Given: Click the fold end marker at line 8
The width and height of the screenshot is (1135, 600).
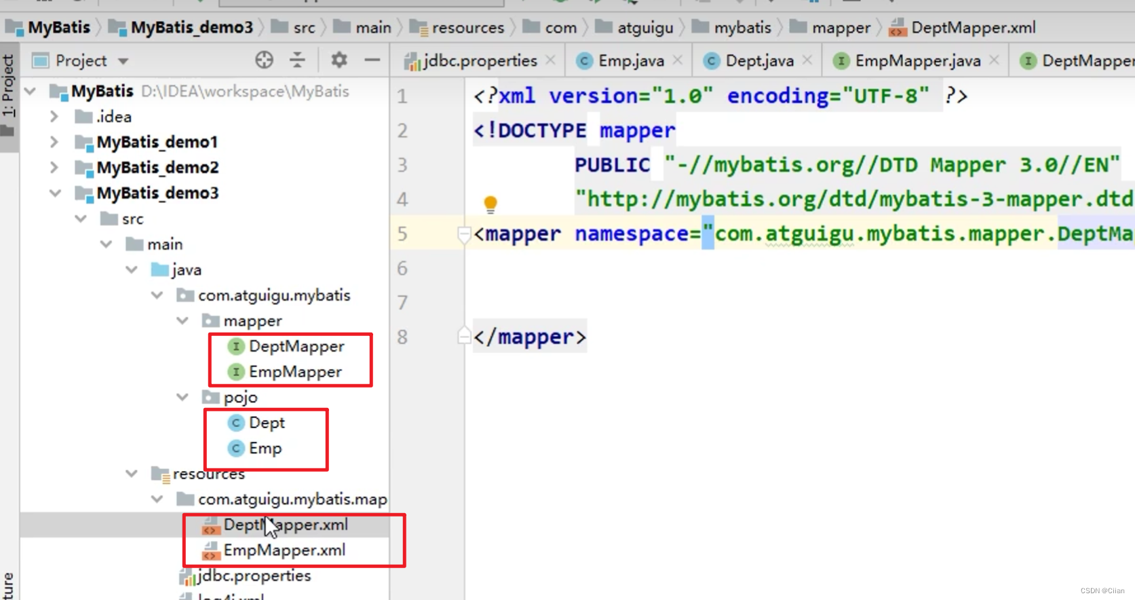Looking at the screenshot, I should 464,336.
